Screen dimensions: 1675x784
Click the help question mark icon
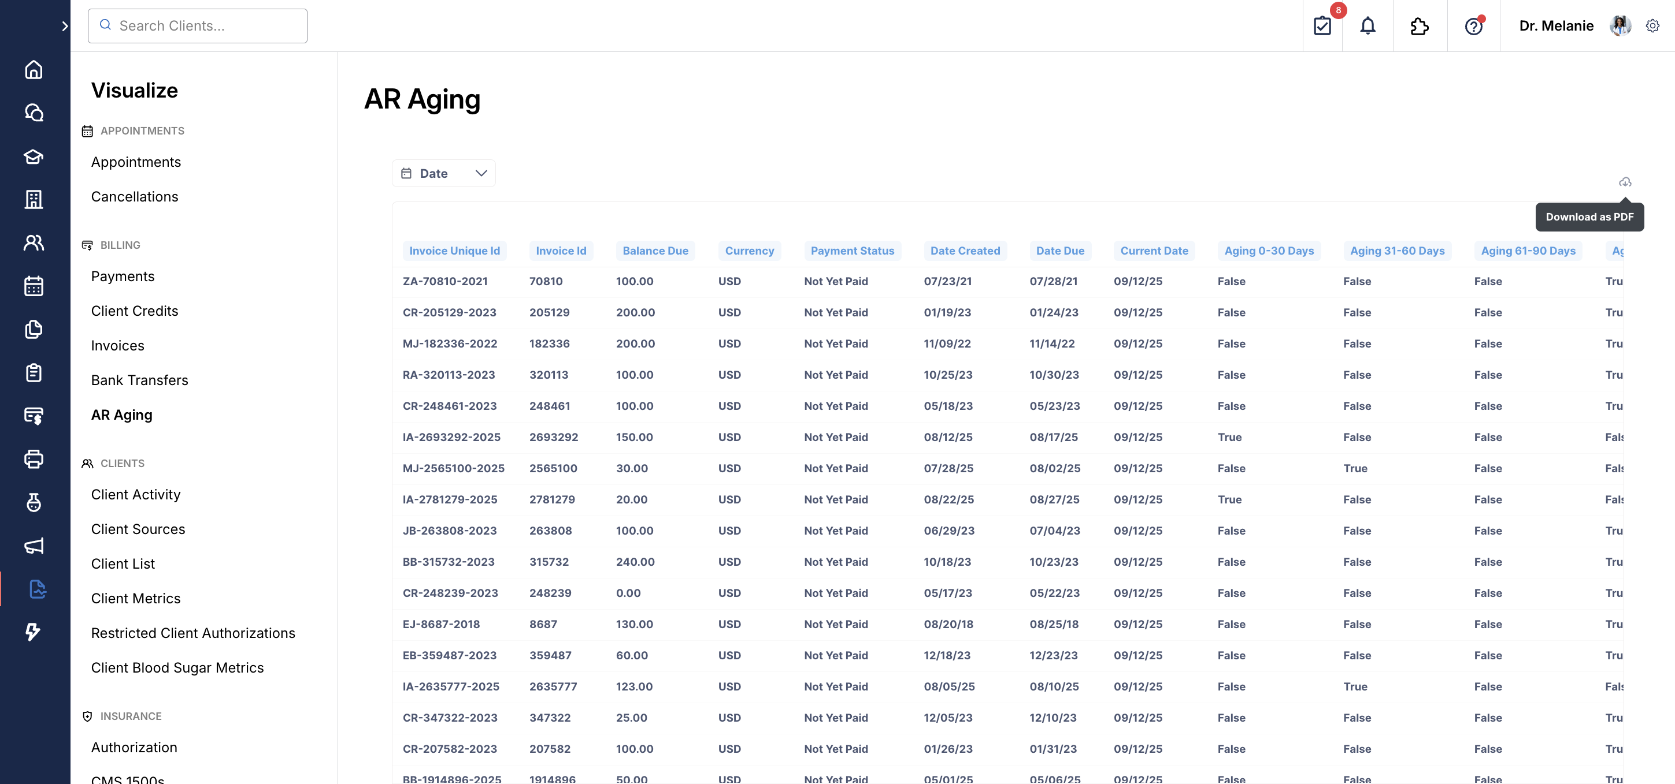click(x=1473, y=26)
